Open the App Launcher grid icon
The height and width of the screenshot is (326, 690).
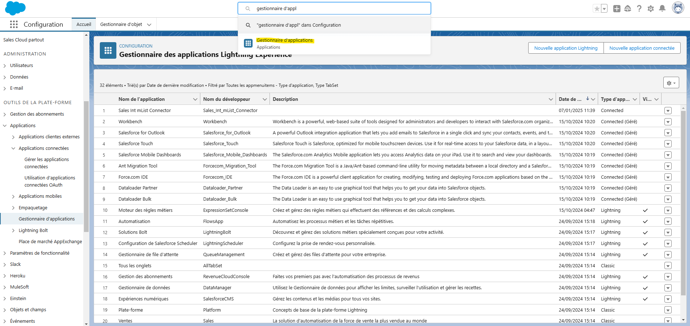[14, 24]
